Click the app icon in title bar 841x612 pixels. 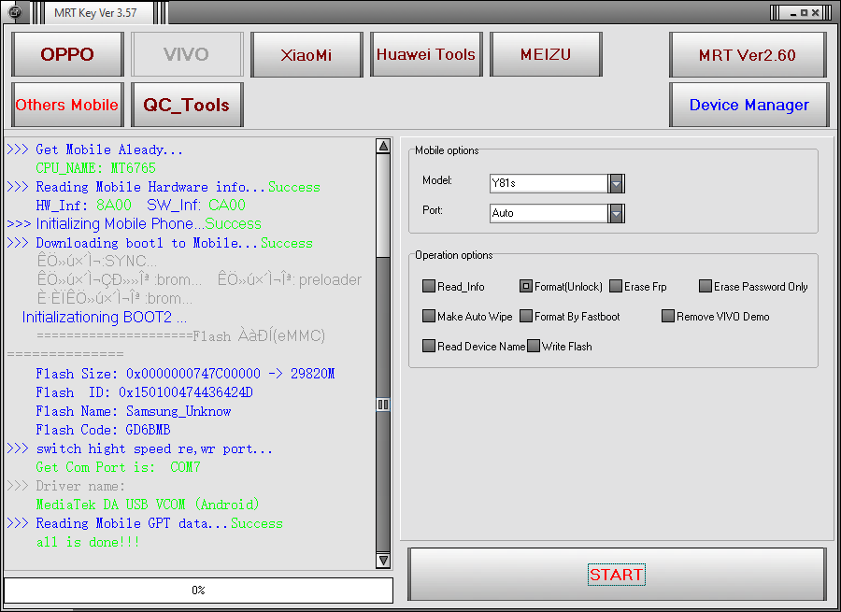click(15, 12)
